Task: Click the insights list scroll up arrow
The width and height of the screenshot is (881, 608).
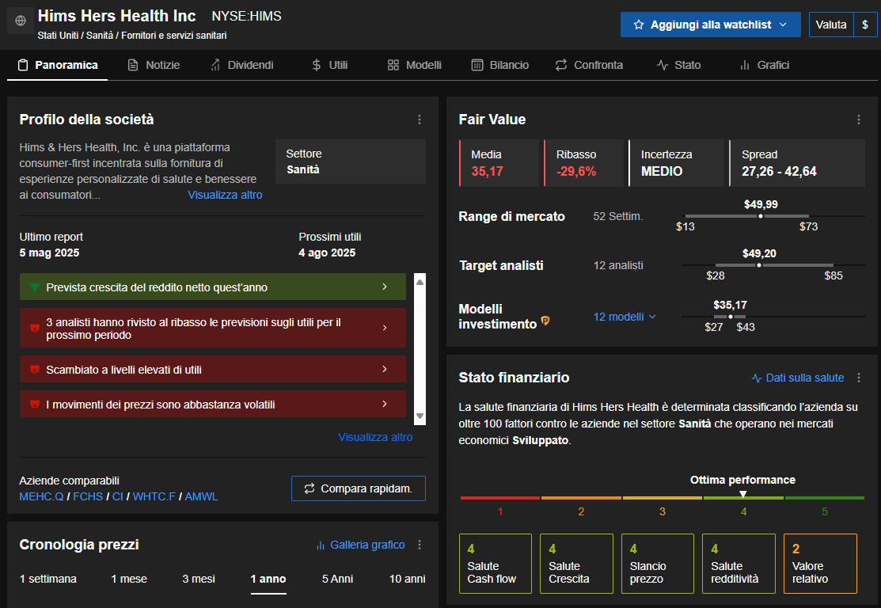Action: (x=420, y=282)
